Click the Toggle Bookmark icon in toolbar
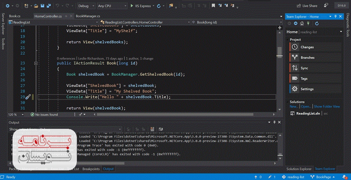Viewport: 351px width, 180px height. (213, 6)
